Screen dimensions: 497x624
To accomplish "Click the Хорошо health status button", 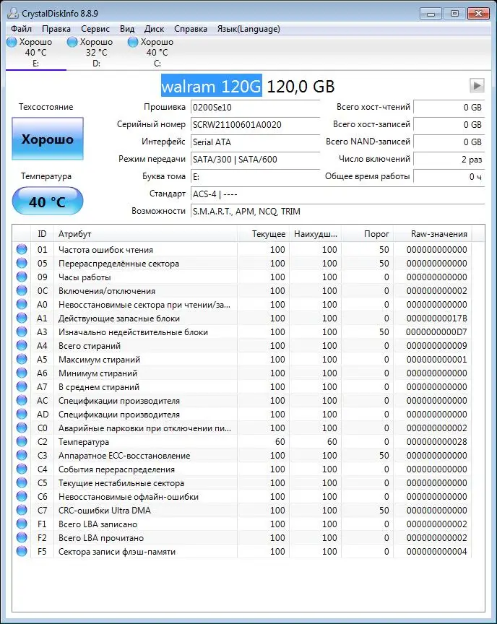I will (x=48, y=139).
